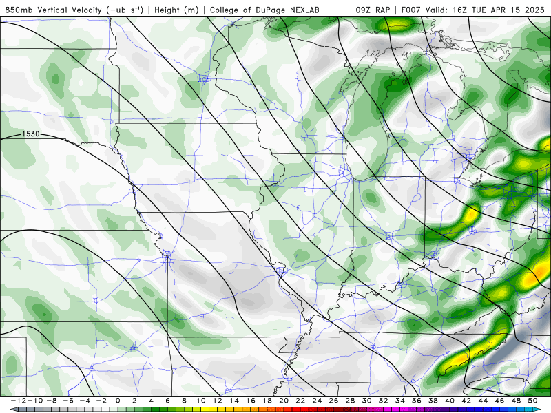Click the 'Valid: 16Z TUE APR 15 2025' text
This screenshot has width=551, height=413.
[485, 10]
